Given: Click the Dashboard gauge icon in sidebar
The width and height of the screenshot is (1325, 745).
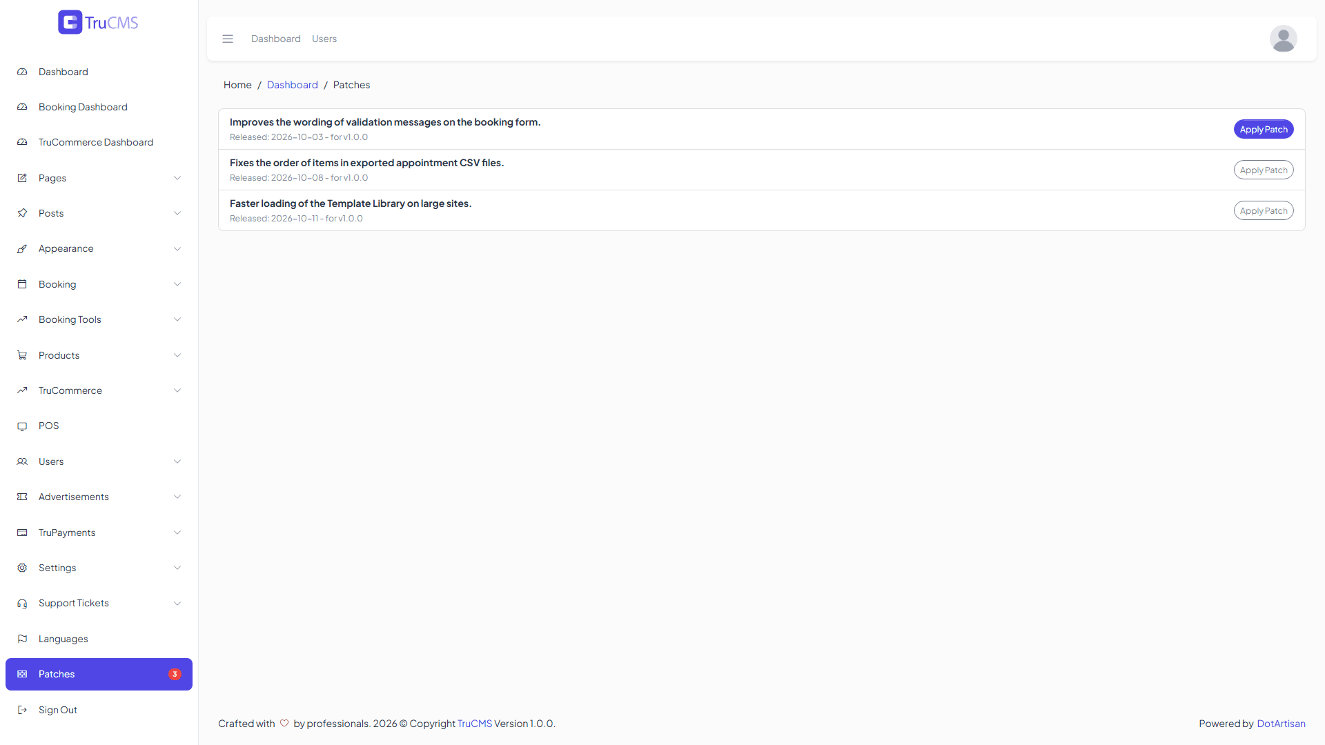Looking at the screenshot, I should [22, 72].
